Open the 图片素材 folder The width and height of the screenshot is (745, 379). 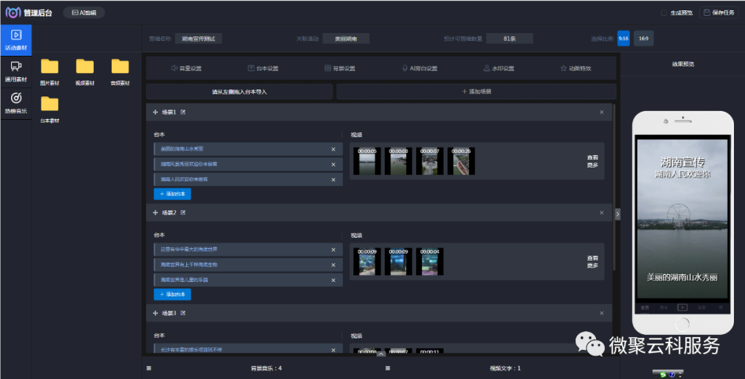click(50, 72)
